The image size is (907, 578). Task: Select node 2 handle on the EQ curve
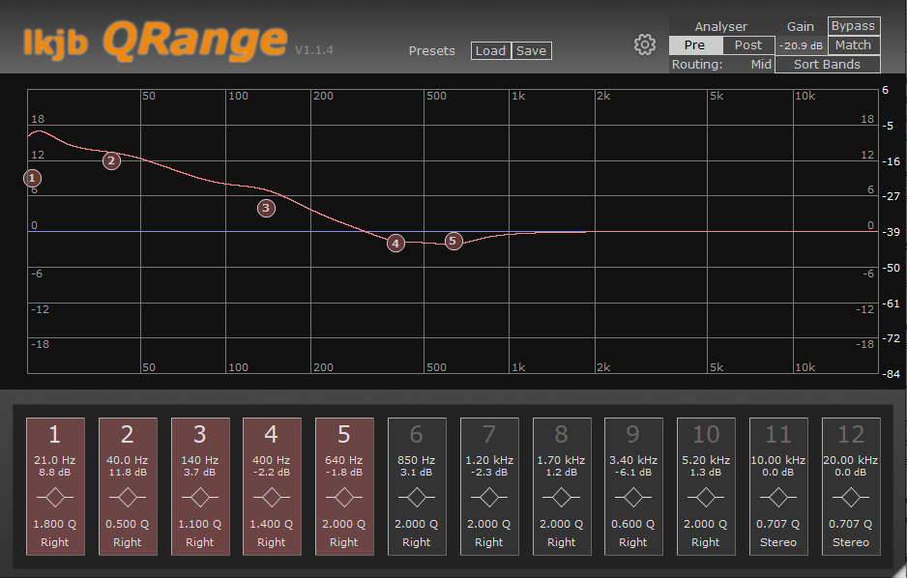tap(110, 160)
